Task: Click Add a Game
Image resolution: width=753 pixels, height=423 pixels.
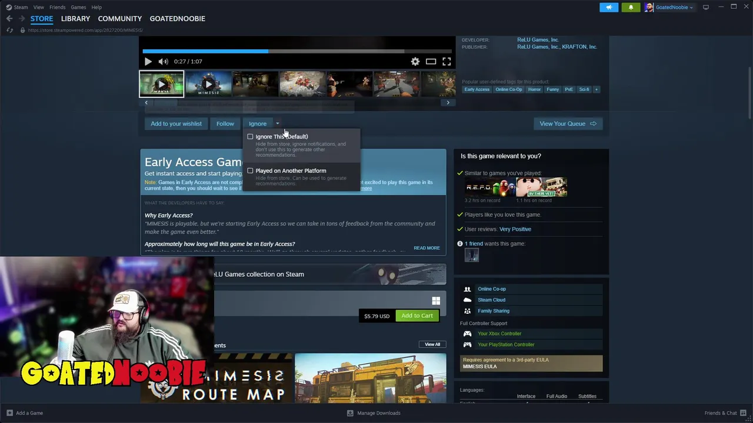Action: 25,413
